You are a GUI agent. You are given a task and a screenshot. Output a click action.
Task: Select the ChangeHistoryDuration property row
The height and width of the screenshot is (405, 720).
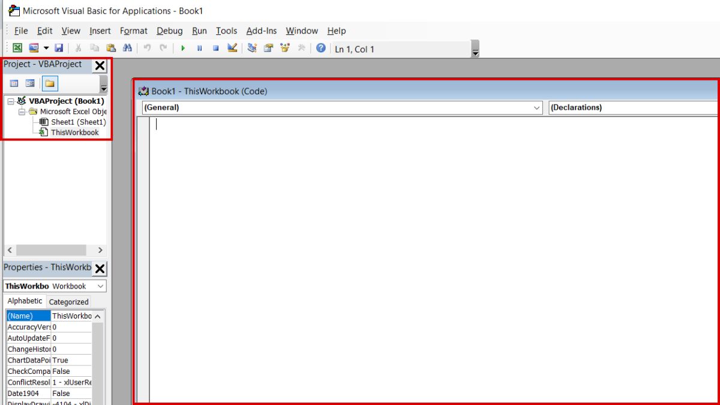[x=49, y=349]
